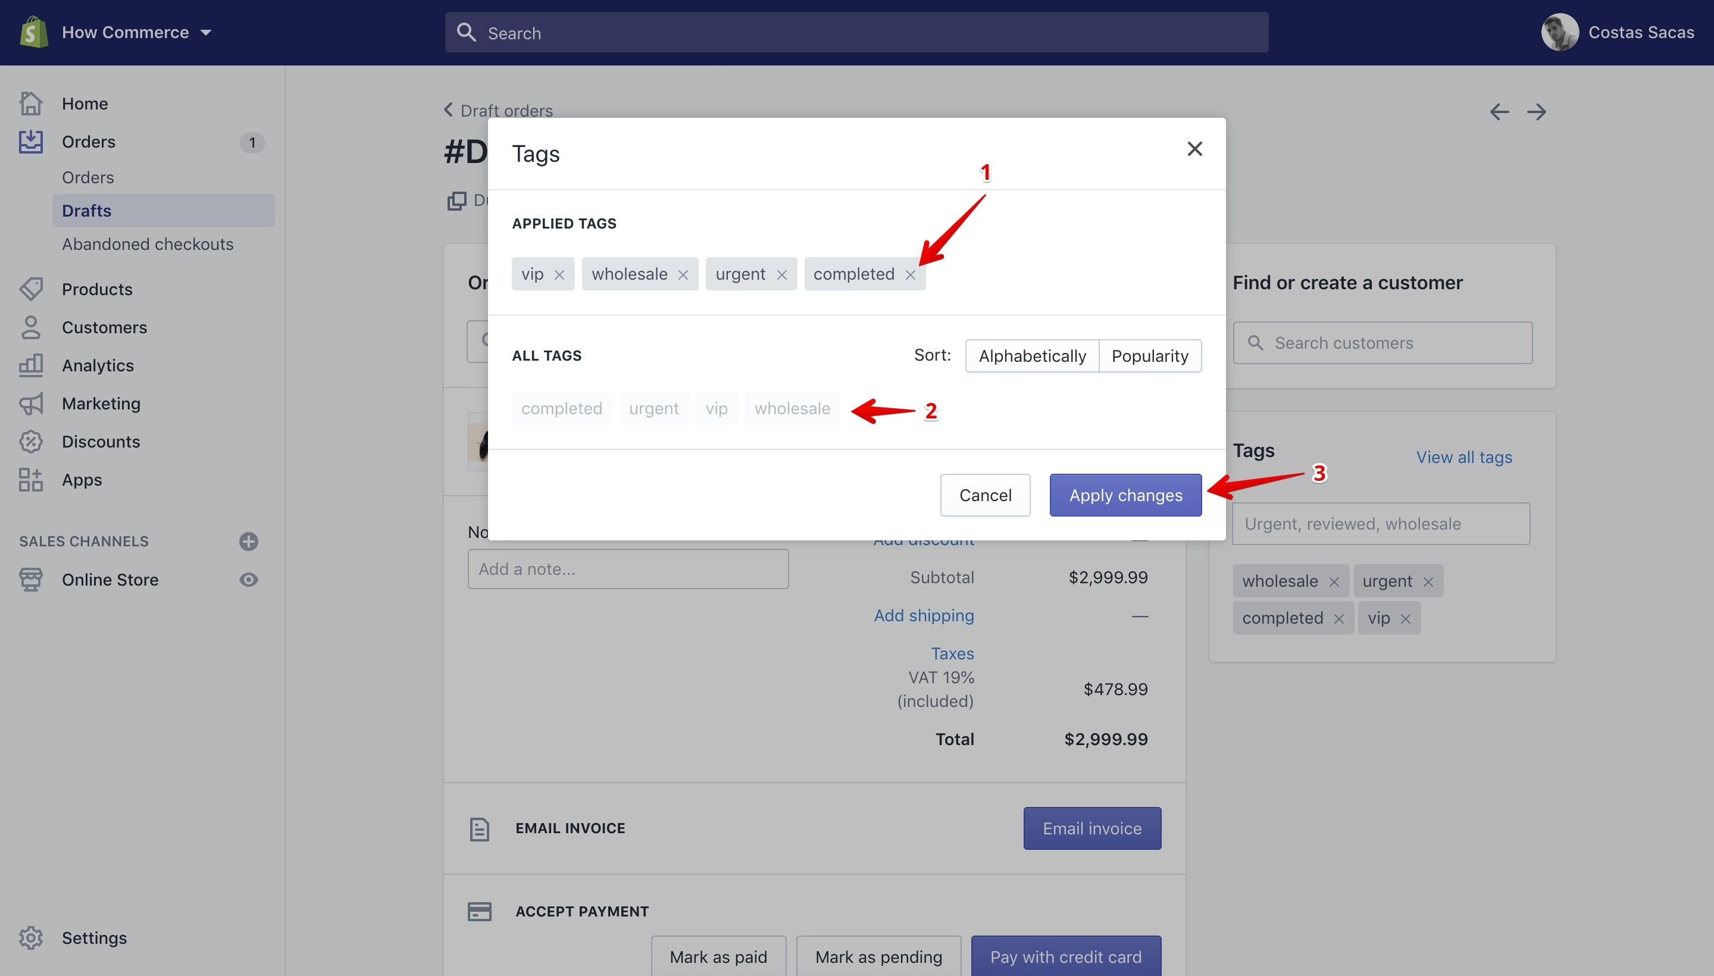Select Drafts in the sidebar

pos(164,211)
